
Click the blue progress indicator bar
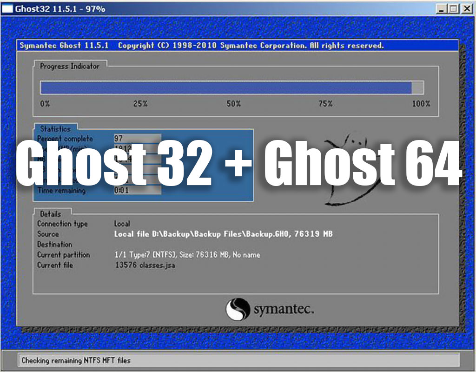coord(225,88)
